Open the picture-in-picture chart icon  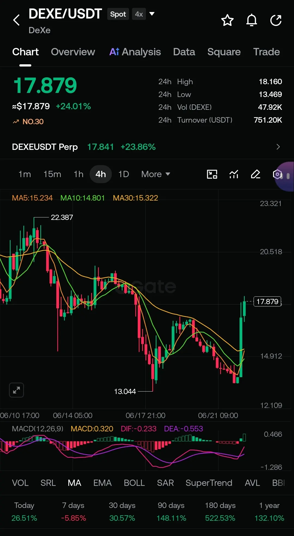click(x=212, y=174)
